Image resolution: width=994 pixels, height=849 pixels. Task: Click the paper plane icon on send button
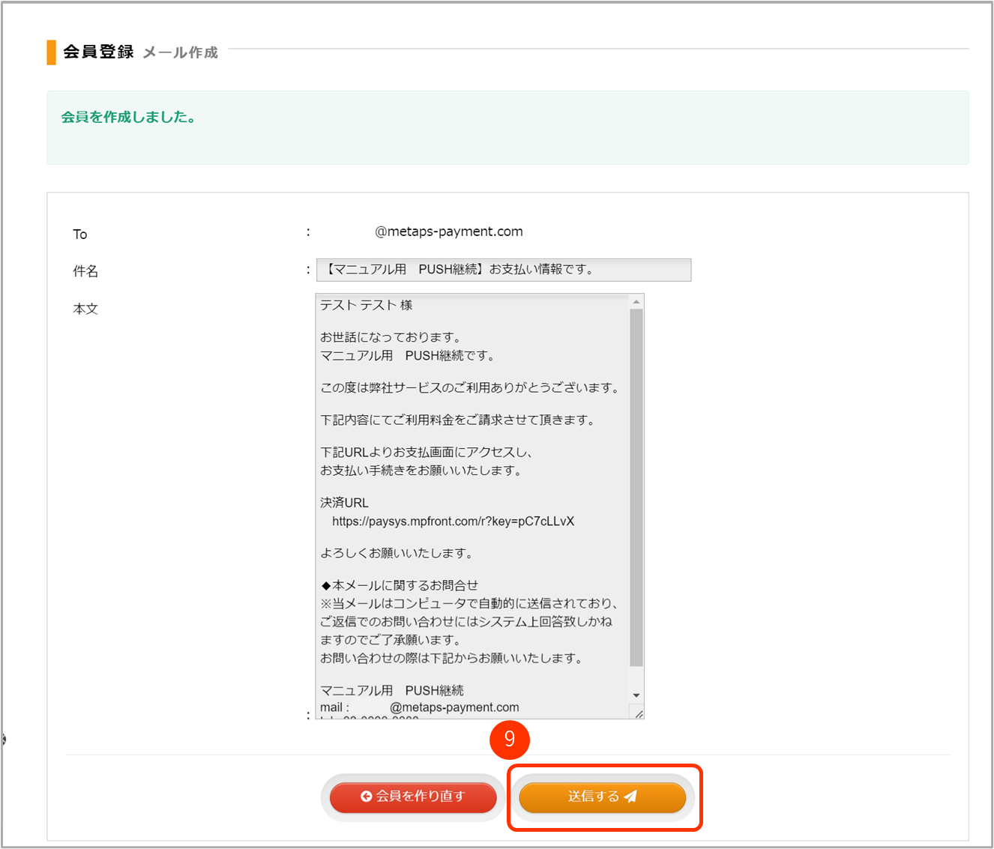pyautogui.click(x=630, y=797)
